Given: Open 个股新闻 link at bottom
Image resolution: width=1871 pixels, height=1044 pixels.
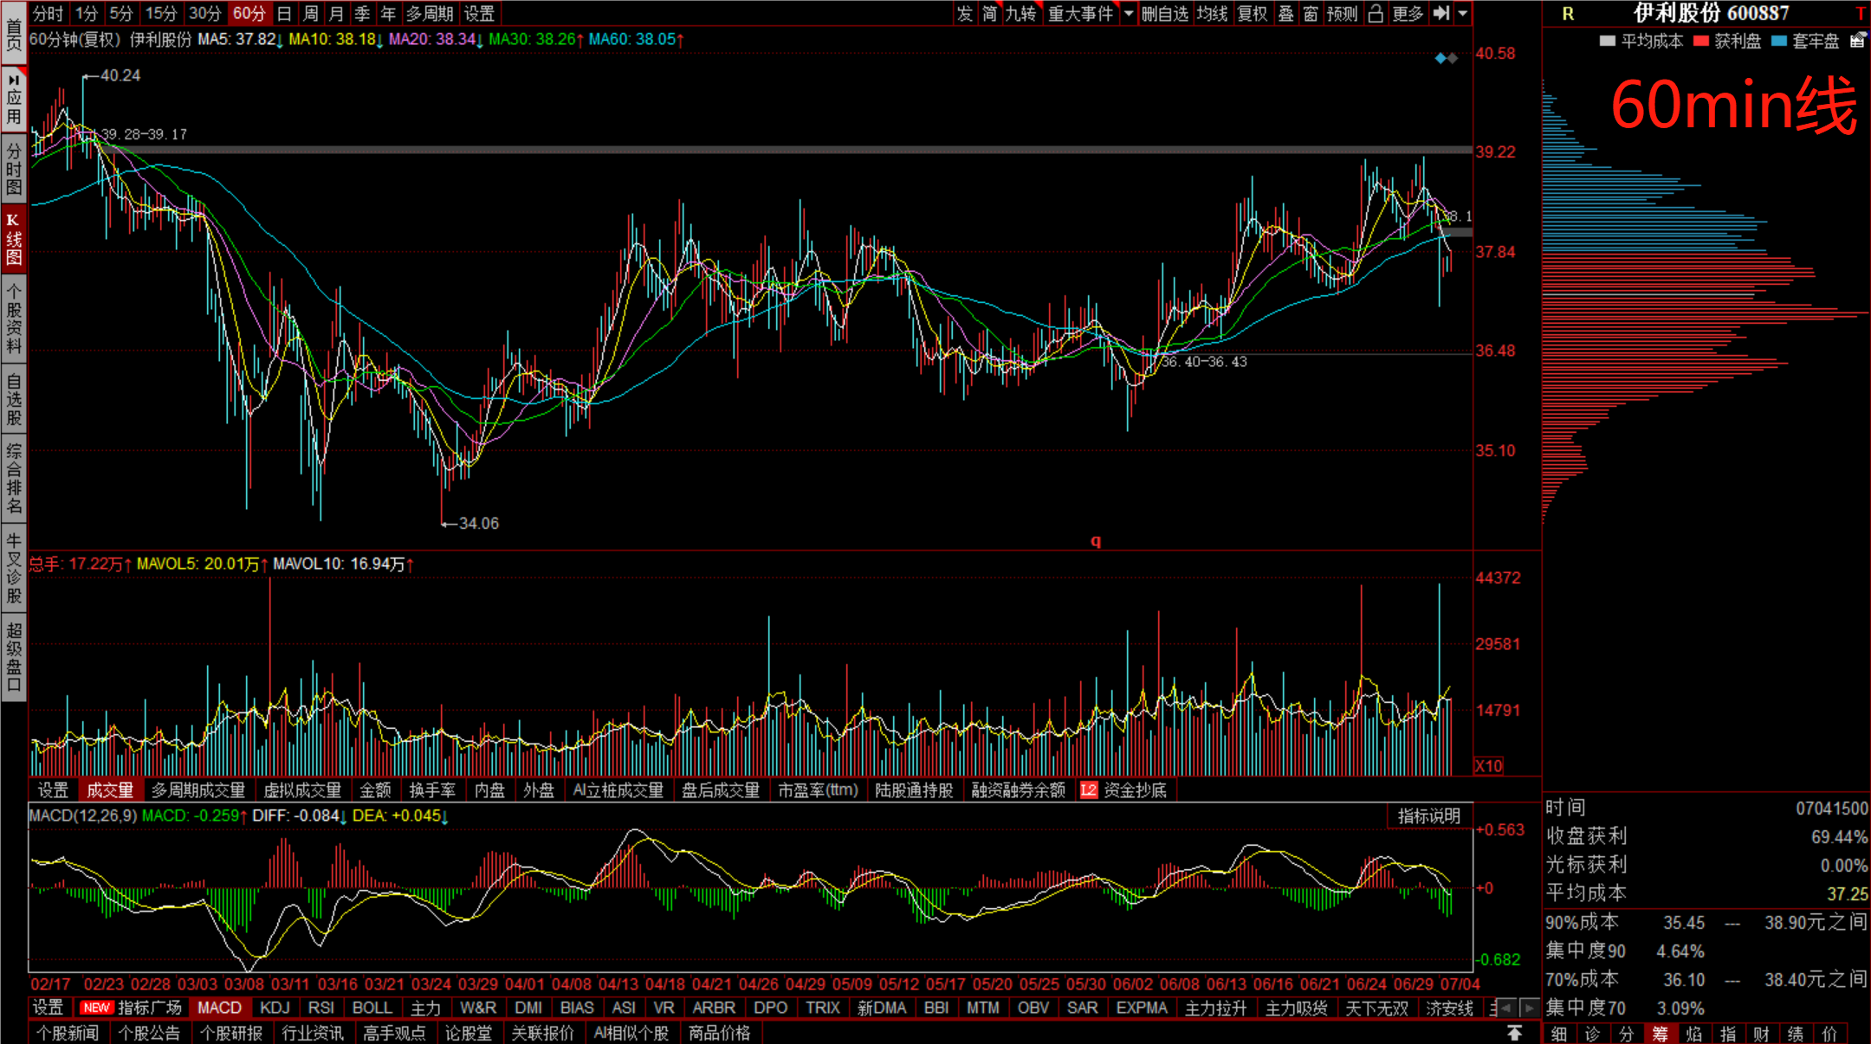Looking at the screenshot, I should coord(68,1033).
